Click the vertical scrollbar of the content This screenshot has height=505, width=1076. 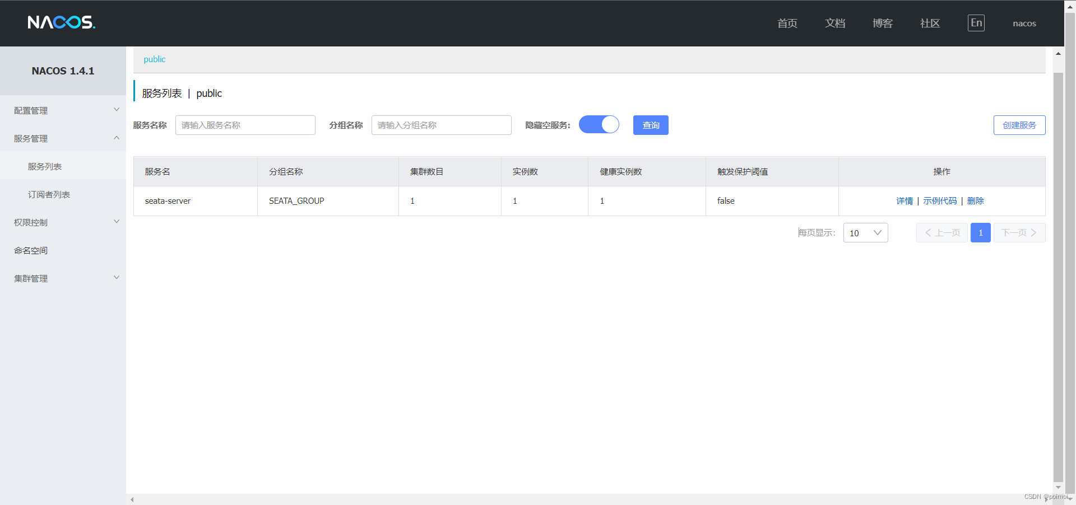point(1058,277)
